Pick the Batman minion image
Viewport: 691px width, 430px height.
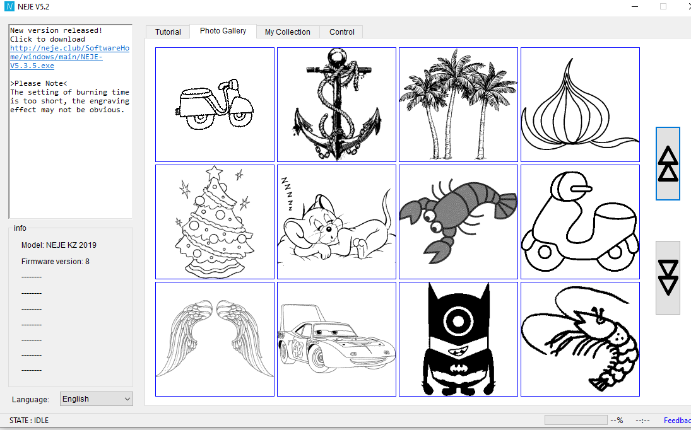click(458, 339)
